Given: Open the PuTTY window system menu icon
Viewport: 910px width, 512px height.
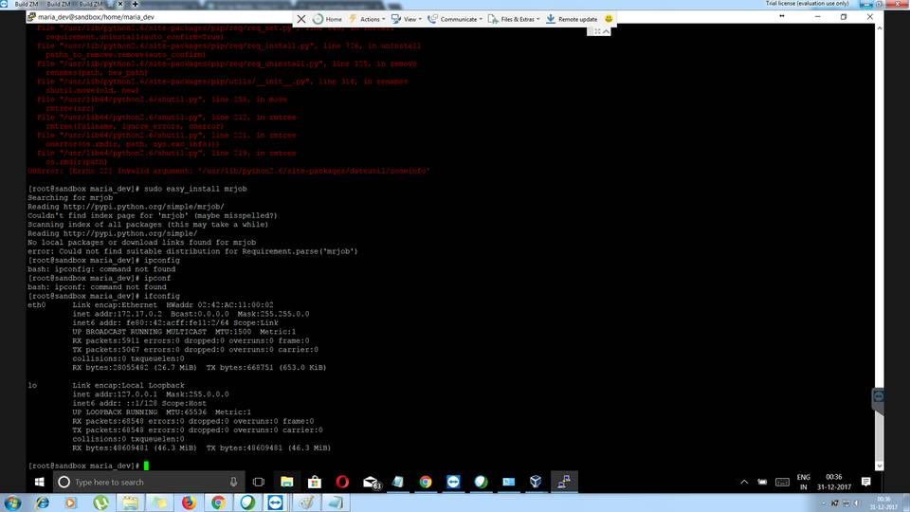Looking at the screenshot, I should (x=31, y=17).
